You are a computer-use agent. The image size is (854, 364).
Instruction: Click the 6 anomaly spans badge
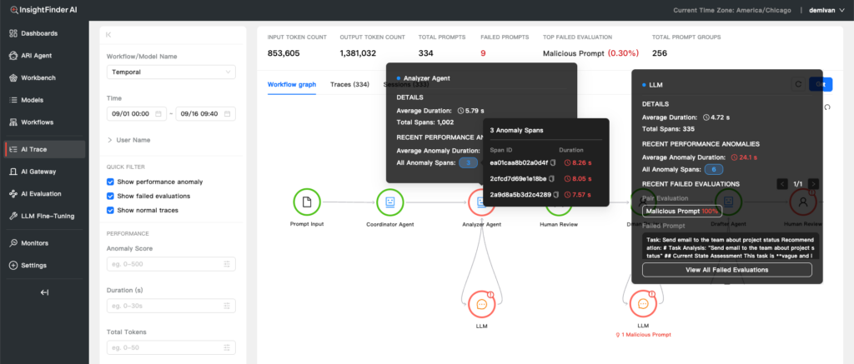click(714, 170)
